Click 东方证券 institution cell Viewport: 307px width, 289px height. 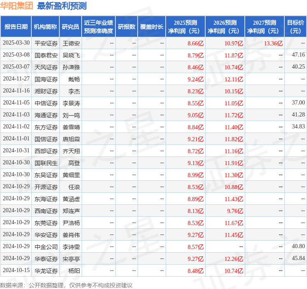[46, 127]
